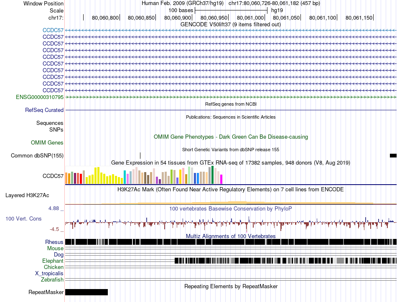The width and height of the screenshot is (397, 302).
Task: Select the Chicken alignment label
Action: [x=53, y=267]
